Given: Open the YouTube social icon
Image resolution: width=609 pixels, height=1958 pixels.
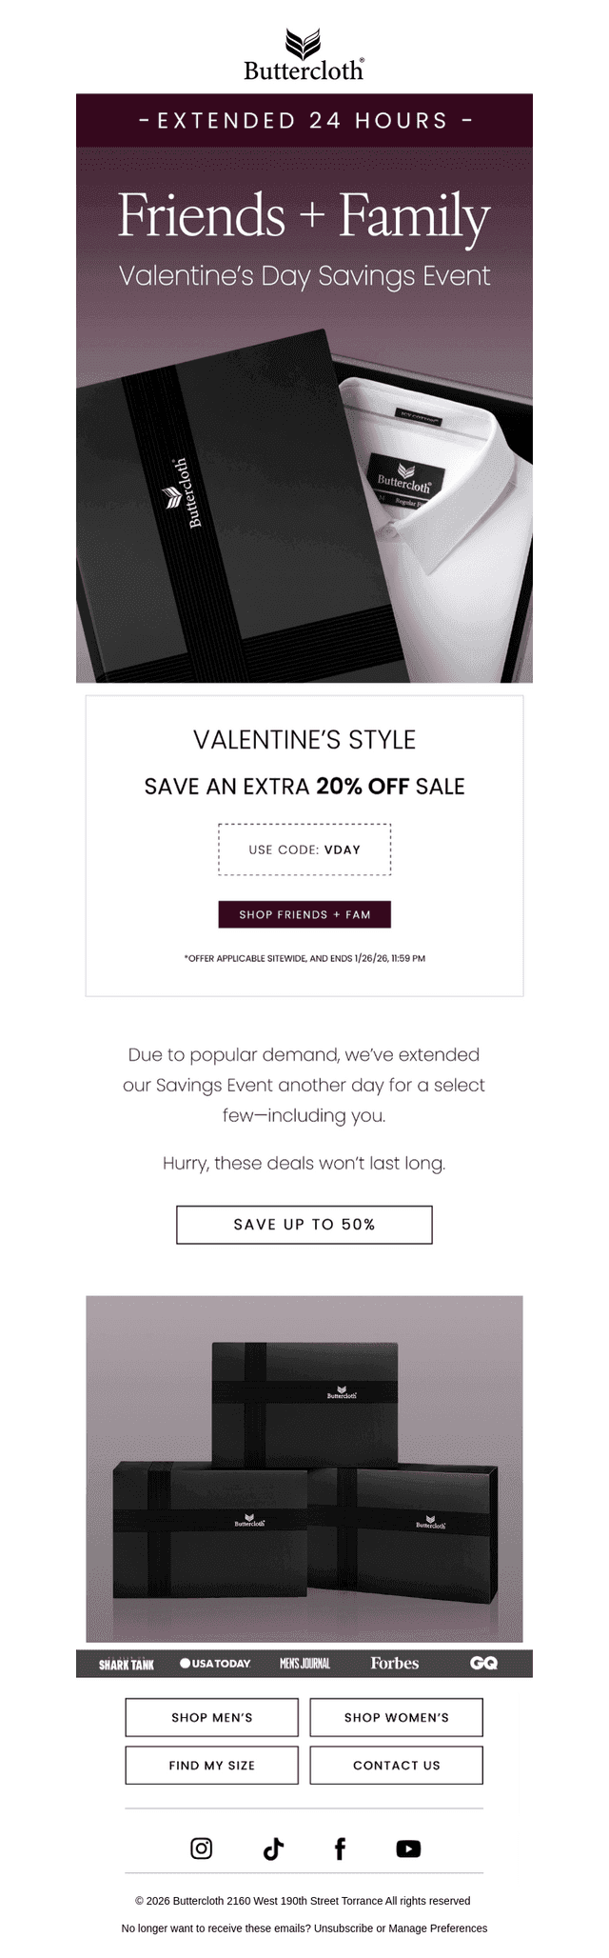Looking at the screenshot, I should [x=408, y=1848].
